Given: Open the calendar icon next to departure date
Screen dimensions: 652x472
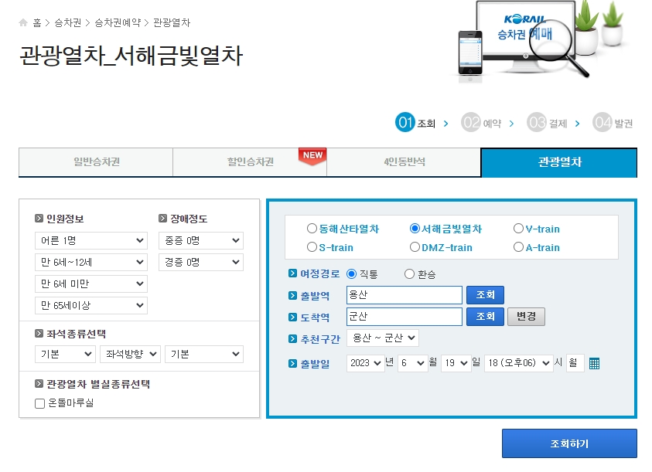Looking at the screenshot, I should tap(593, 363).
